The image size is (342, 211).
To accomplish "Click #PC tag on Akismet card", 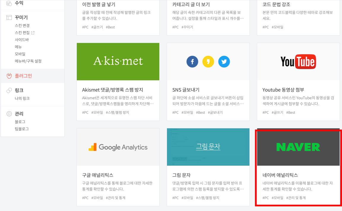I will click(x=85, y=113).
